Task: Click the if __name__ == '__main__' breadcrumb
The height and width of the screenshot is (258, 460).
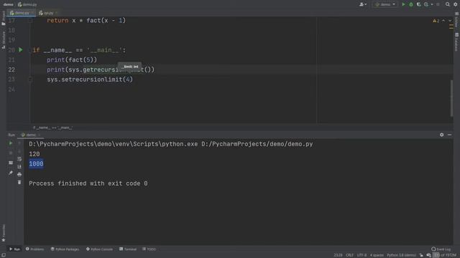Action: coord(52,128)
